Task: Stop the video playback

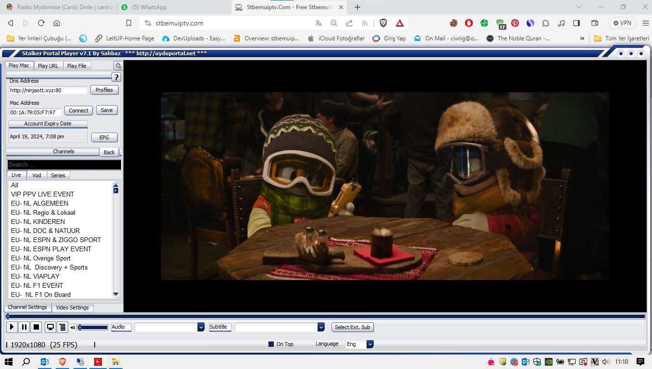Action: click(36, 327)
